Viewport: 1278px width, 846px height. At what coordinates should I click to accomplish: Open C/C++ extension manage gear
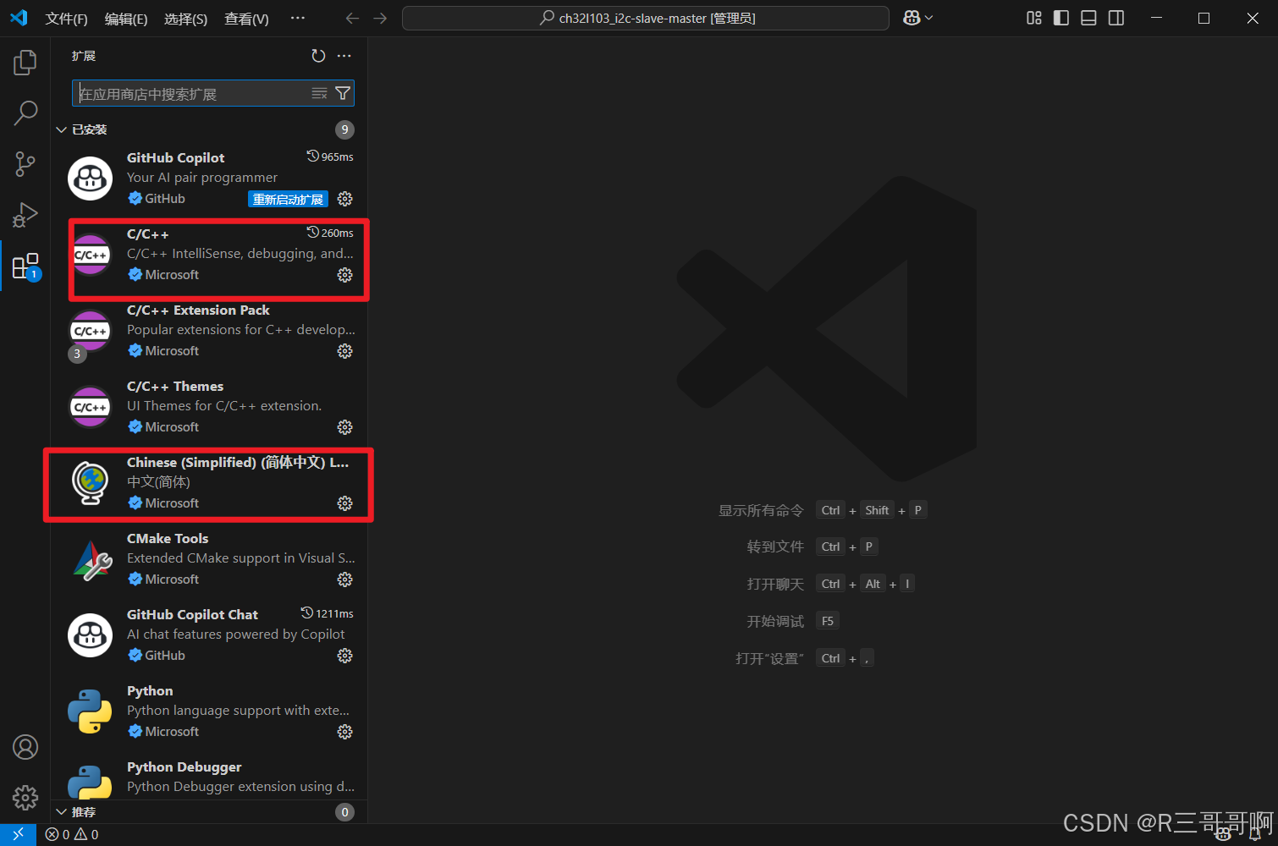pos(344,275)
